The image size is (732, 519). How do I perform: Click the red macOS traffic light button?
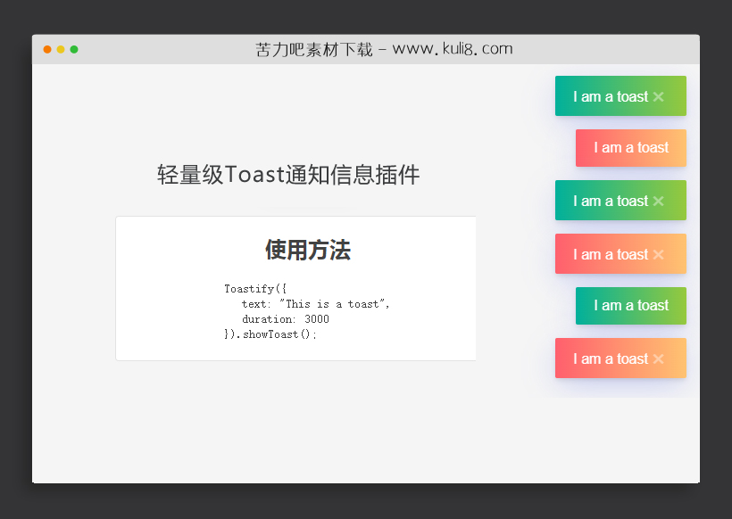pyautogui.click(x=46, y=50)
